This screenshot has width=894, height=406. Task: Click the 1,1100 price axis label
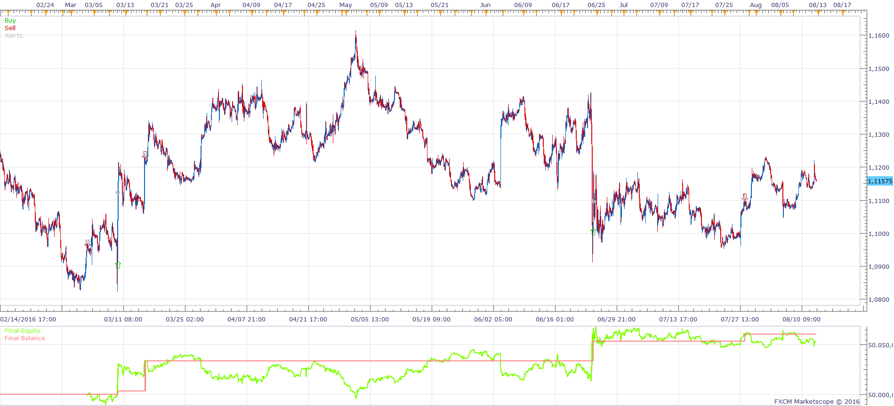(878, 201)
